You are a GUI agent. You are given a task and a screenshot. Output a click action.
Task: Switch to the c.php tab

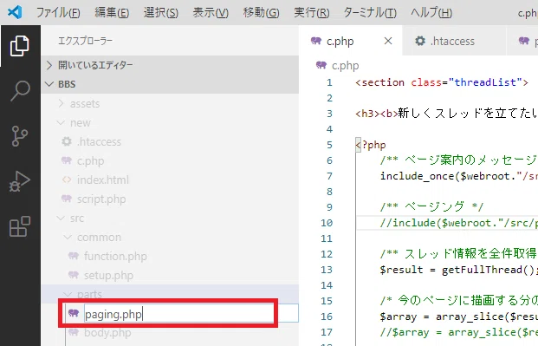pos(350,41)
